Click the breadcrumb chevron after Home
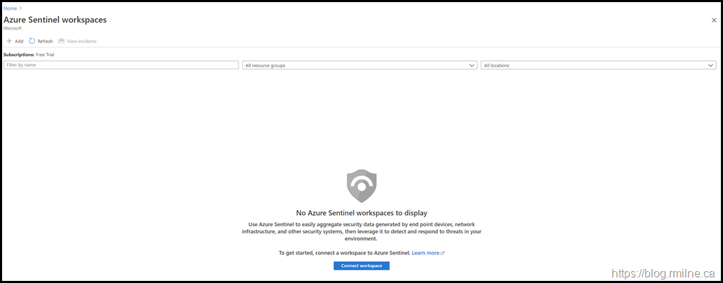 (21, 8)
